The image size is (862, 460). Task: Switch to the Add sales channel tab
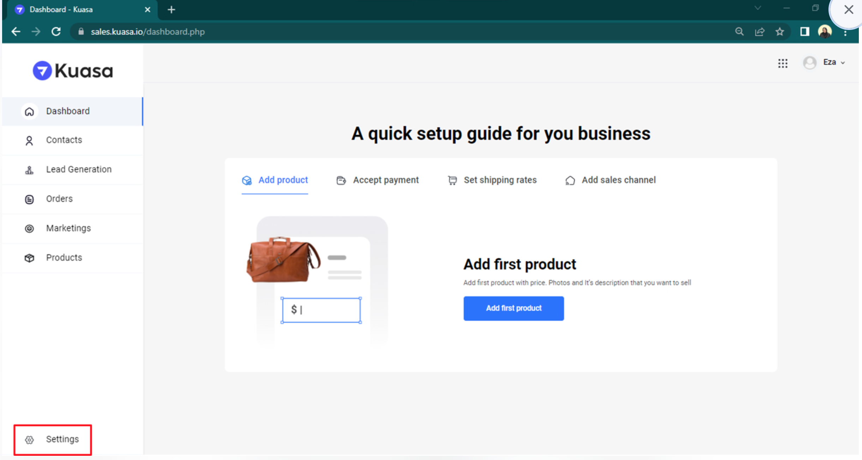(610, 180)
